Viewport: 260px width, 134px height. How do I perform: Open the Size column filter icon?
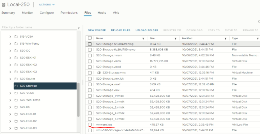point(176,39)
